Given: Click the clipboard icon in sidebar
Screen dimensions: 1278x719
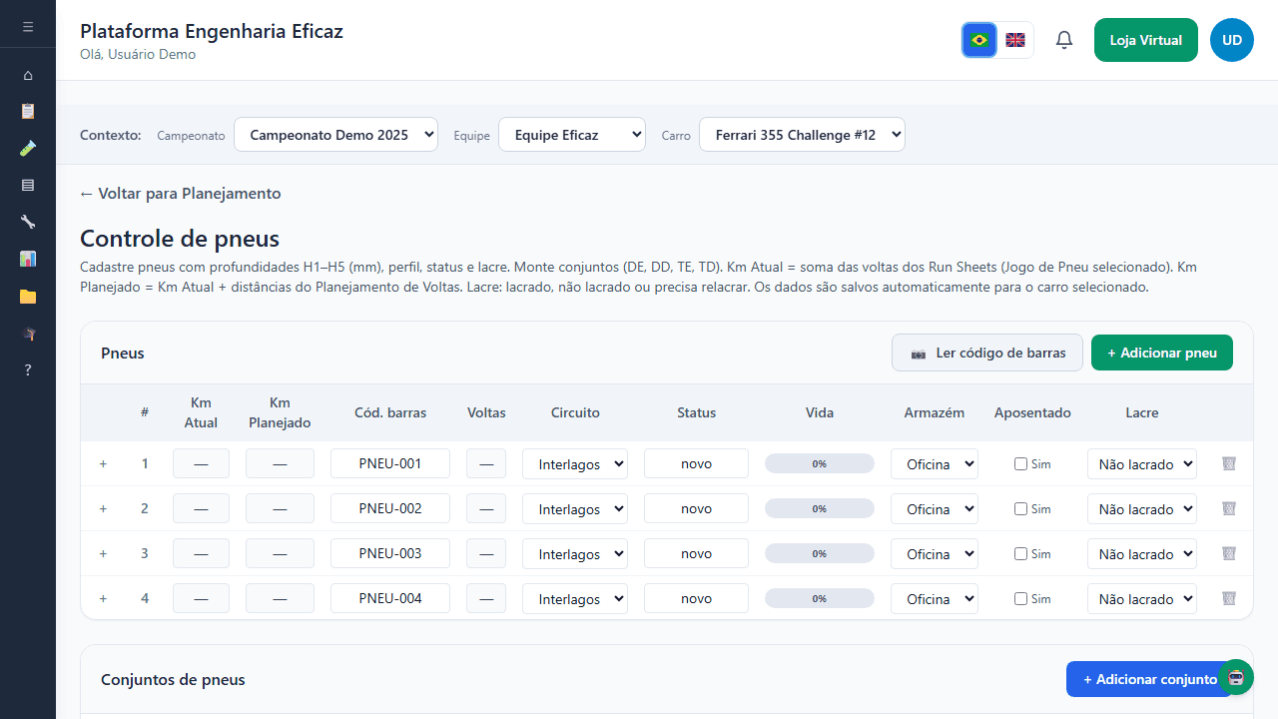Looking at the screenshot, I should 28,111.
